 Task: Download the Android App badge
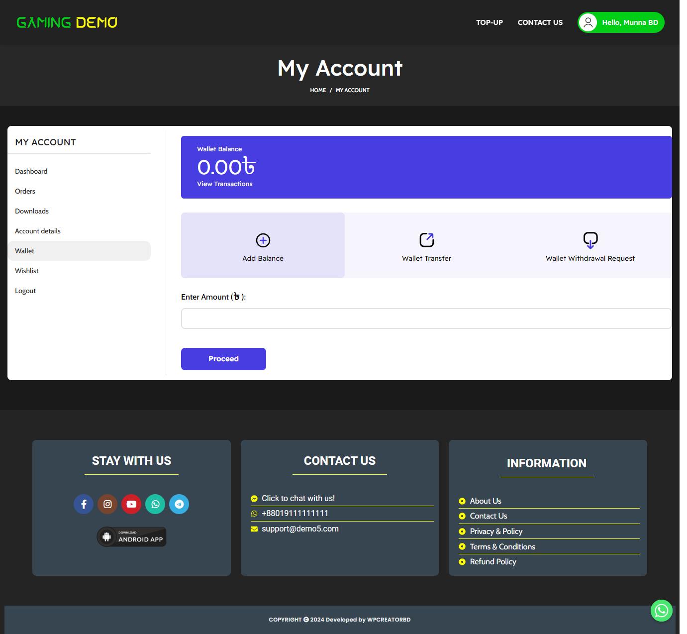tap(132, 537)
